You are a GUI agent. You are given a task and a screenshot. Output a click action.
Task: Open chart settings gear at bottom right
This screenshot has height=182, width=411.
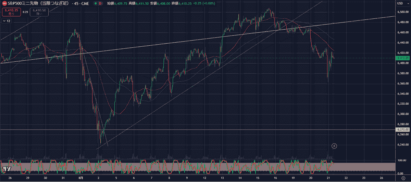(403, 178)
